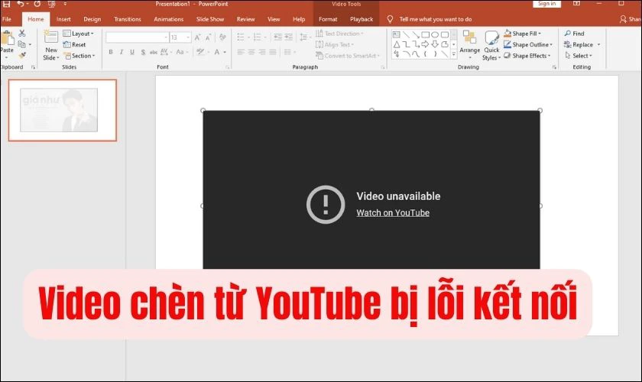Image resolution: width=642 pixels, height=382 pixels.
Task: Toggle Strikethrough formatting
Action: 154,52
